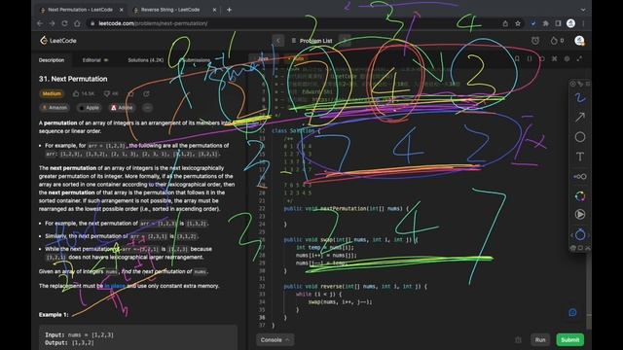Select the text annotation tool

click(580, 157)
